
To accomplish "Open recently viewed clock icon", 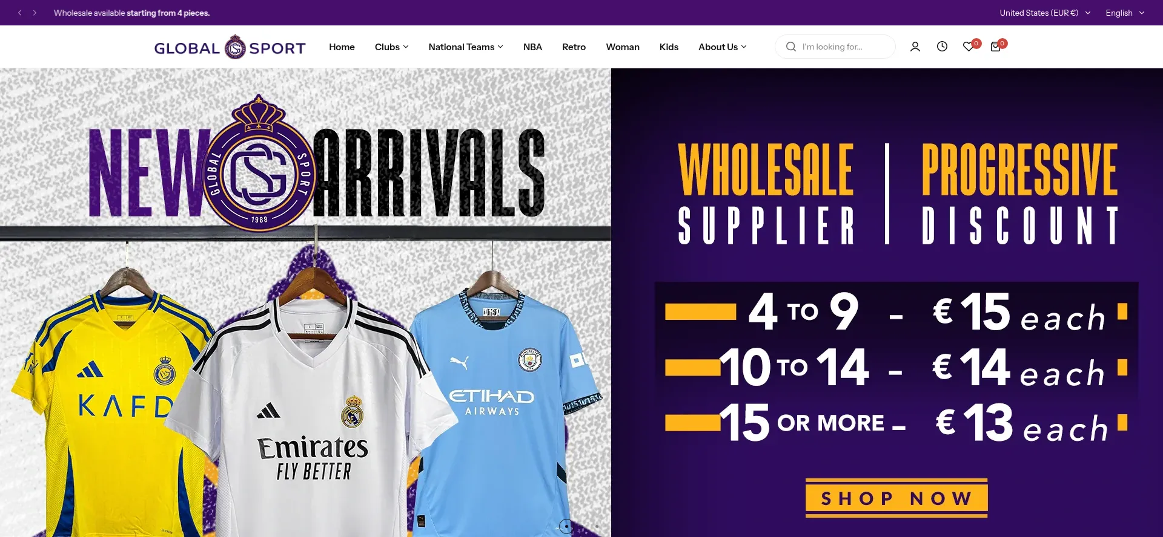I will pyautogui.click(x=942, y=47).
